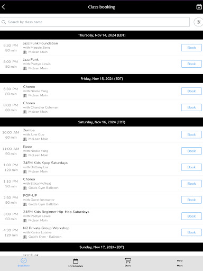Book the Kpop 11:00 AM class
The image size is (203, 271).
(x=191, y=151)
